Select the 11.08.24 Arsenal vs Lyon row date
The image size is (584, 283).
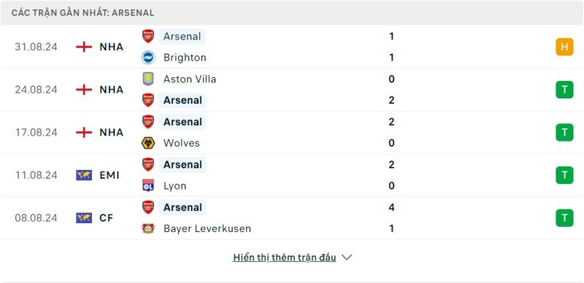[x=36, y=175]
